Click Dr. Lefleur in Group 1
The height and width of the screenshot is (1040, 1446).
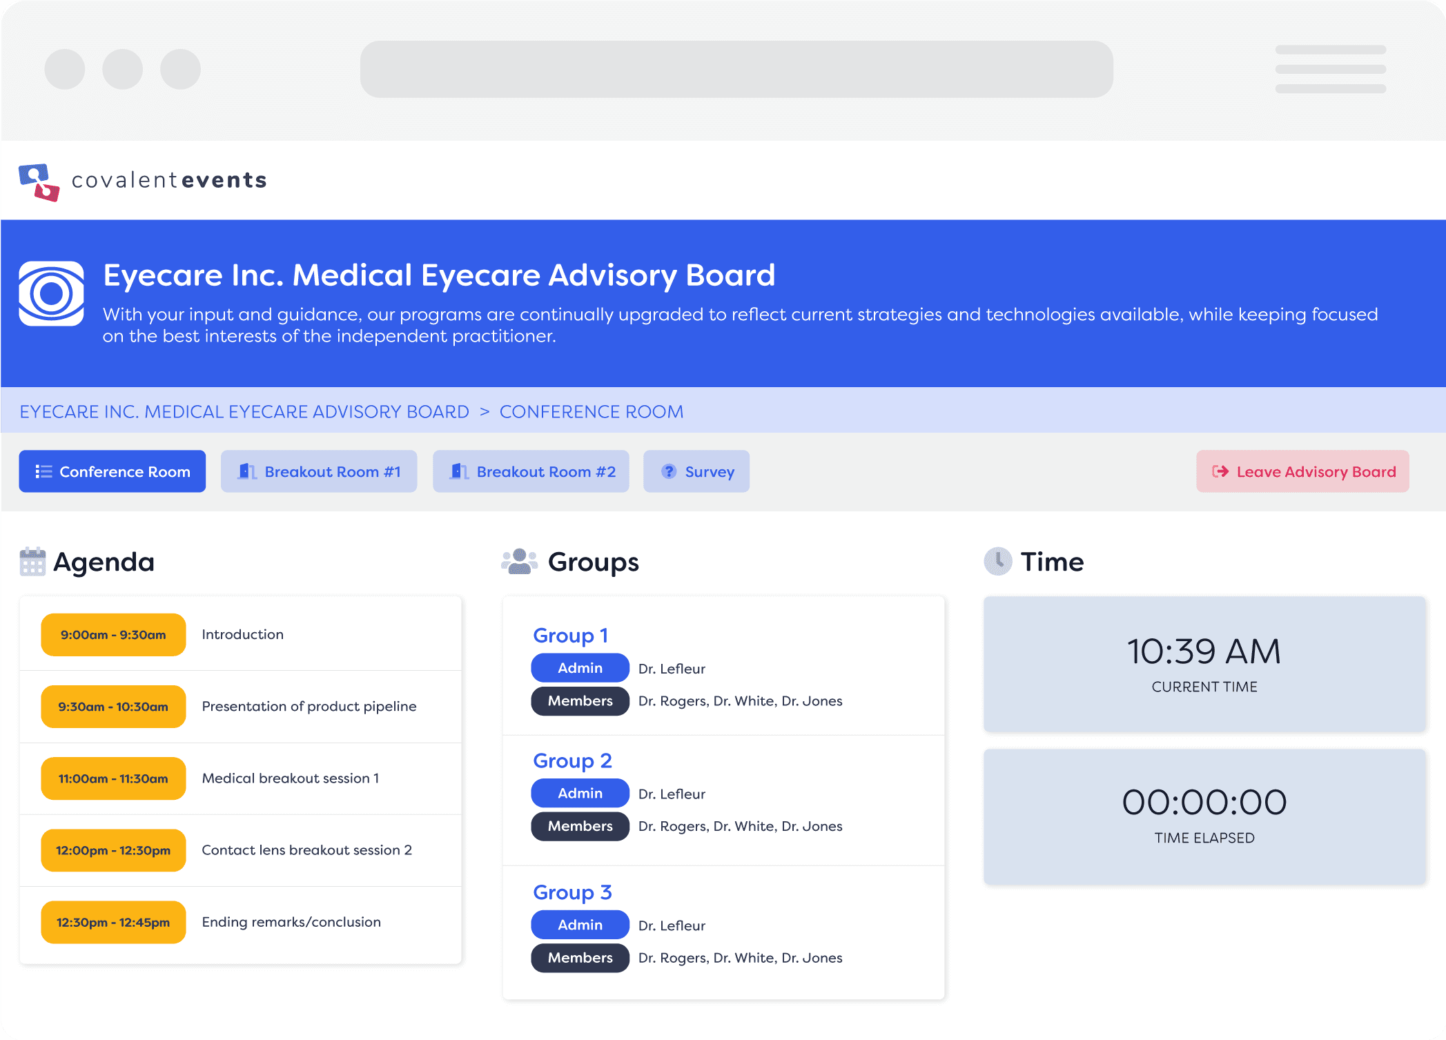click(672, 669)
